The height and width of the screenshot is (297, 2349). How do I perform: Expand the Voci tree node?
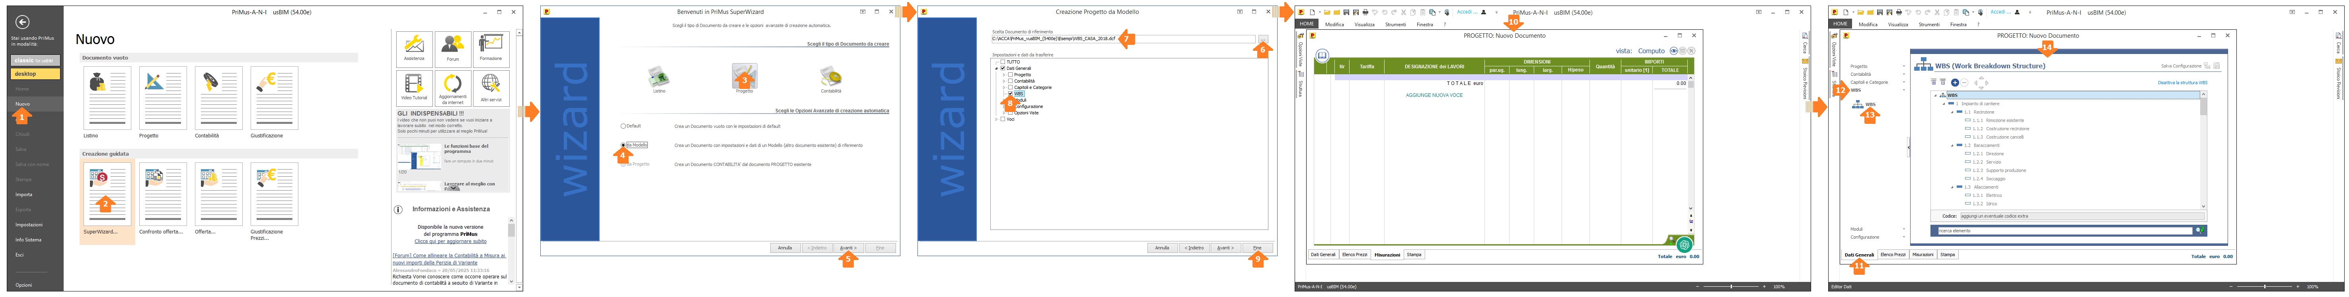(x=997, y=120)
